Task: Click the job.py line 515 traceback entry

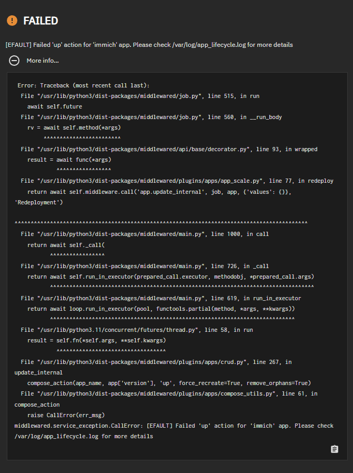Action: coord(140,96)
